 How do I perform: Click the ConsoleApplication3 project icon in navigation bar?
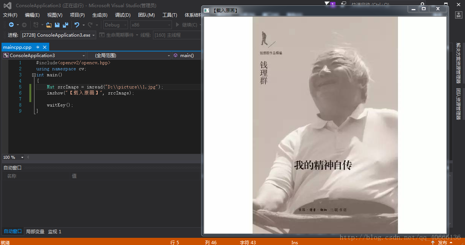(6, 55)
